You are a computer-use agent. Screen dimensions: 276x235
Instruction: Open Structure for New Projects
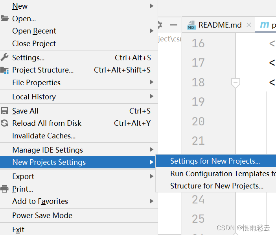216,186
